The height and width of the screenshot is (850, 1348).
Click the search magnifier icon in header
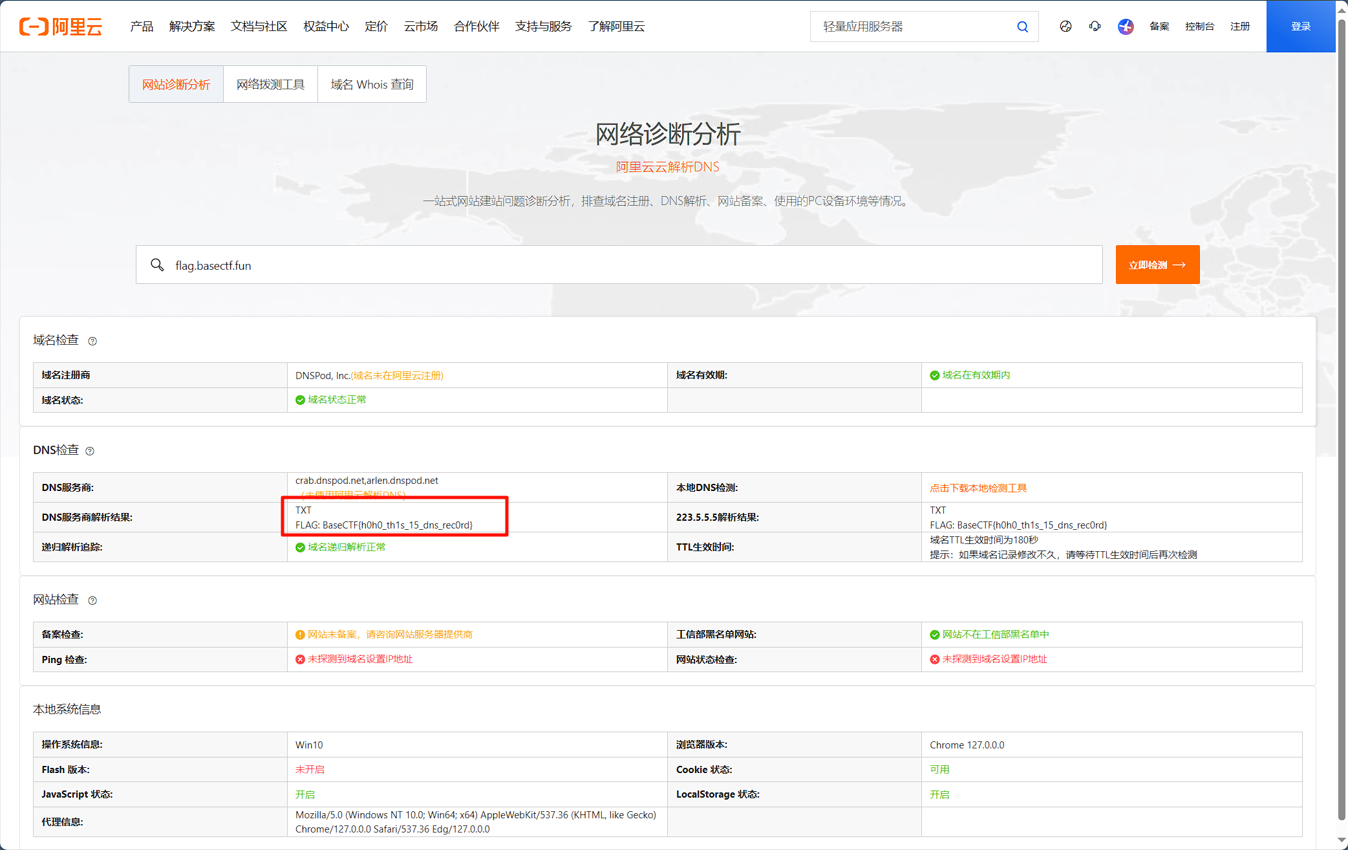tap(1022, 27)
